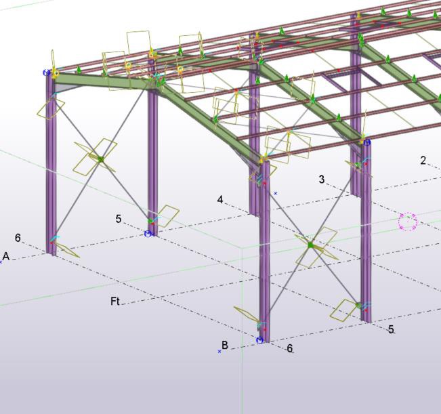This screenshot has height=414, width=441.
Task: Select grid label 3
Action: pos(322,179)
